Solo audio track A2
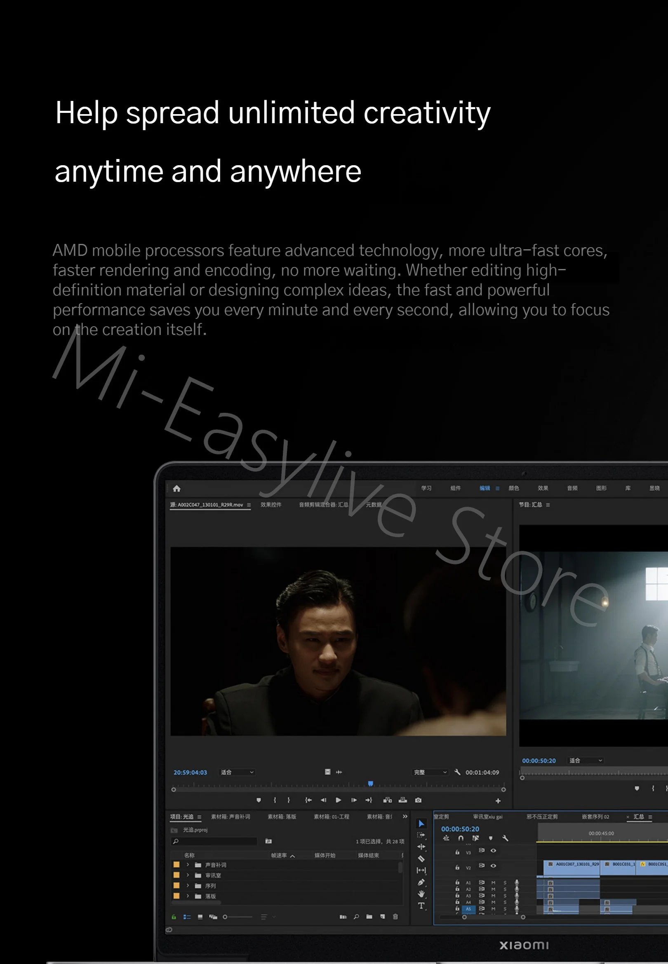This screenshot has width=668, height=964. [x=505, y=889]
